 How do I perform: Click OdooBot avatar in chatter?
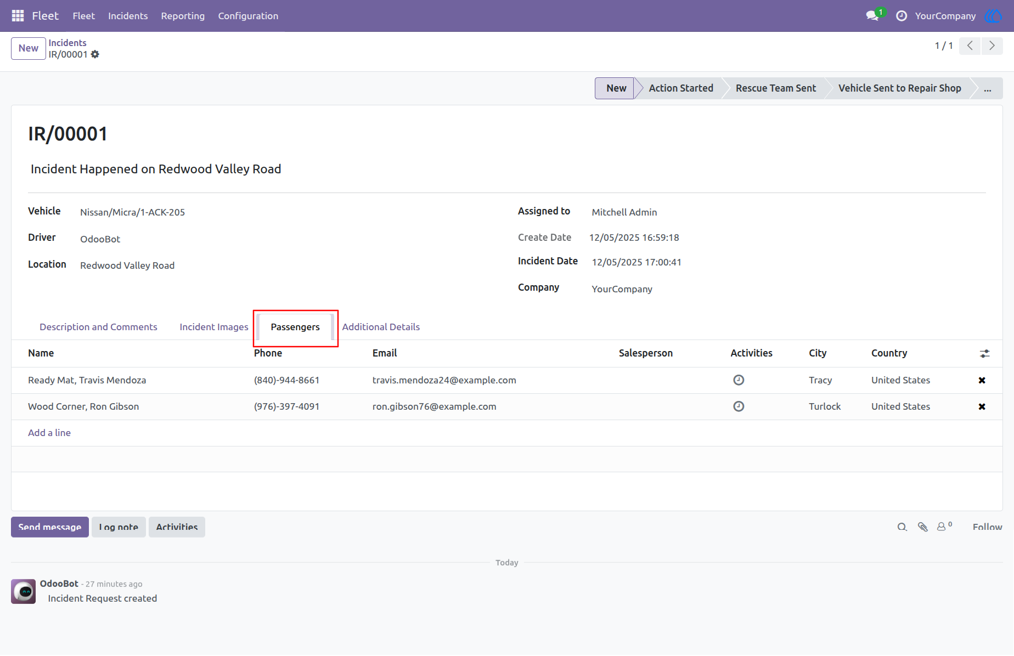(x=24, y=592)
